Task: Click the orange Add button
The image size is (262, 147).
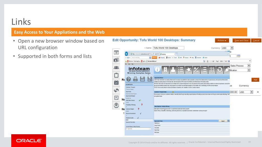Action: [x=255, y=80]
